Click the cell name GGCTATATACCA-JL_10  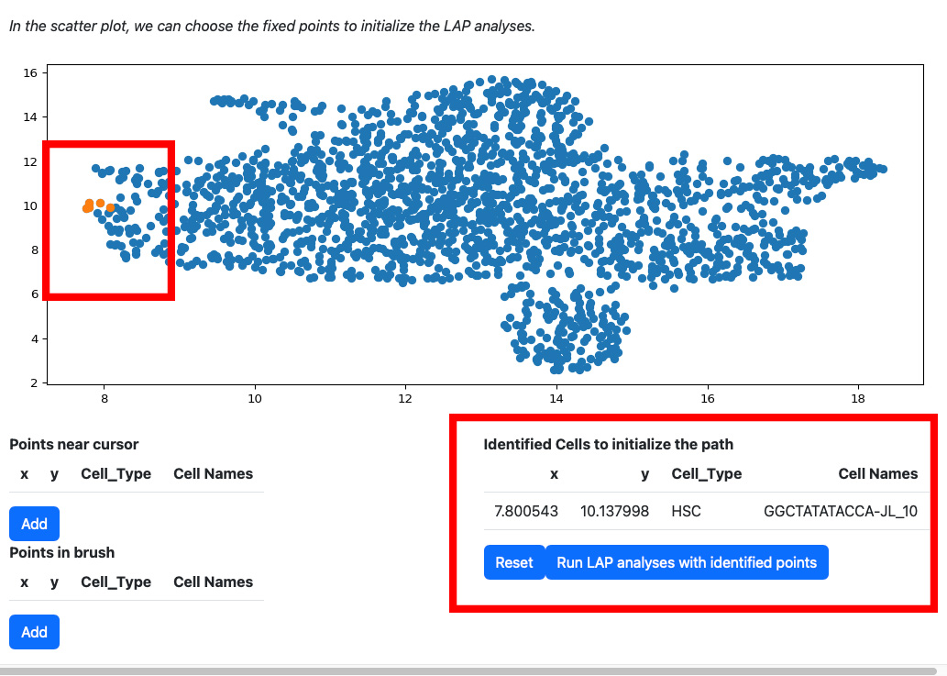pyautogui.click(x=840, y=511)
